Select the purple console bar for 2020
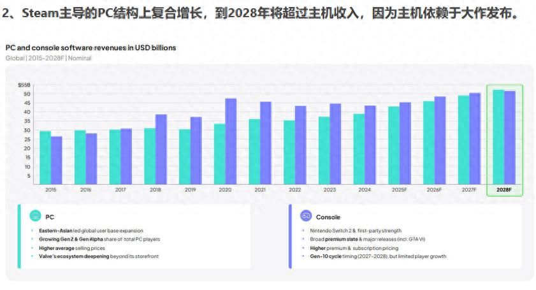The image size is (536, 290). (231, 140)
